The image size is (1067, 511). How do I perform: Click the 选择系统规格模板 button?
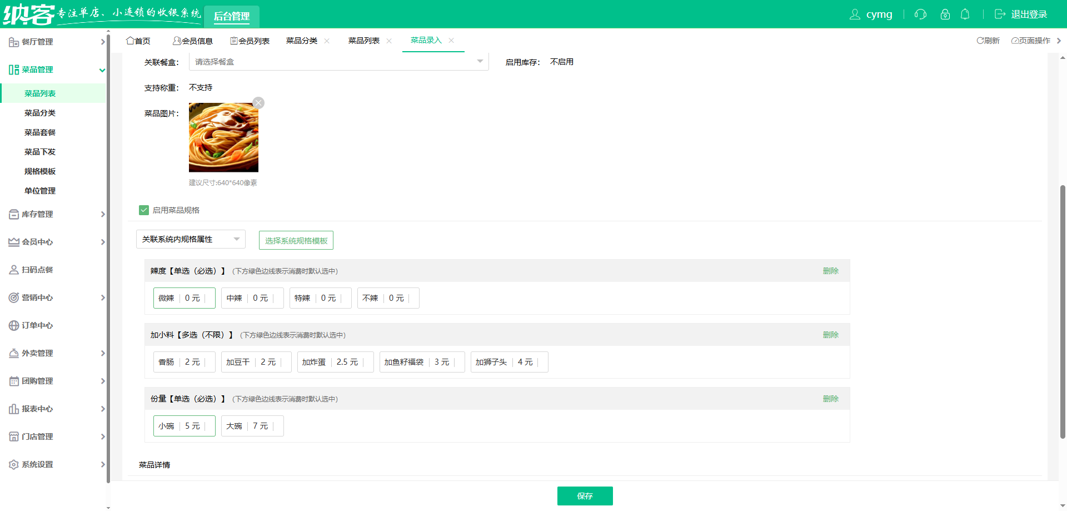point(296,241)
